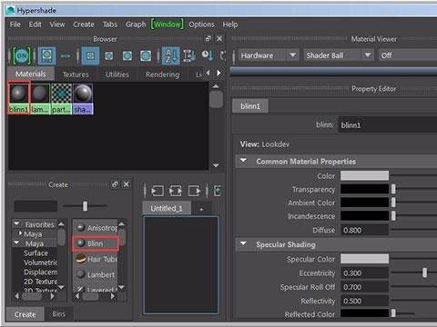
Task: Open the View menu
Action: (x=57, y=25)
